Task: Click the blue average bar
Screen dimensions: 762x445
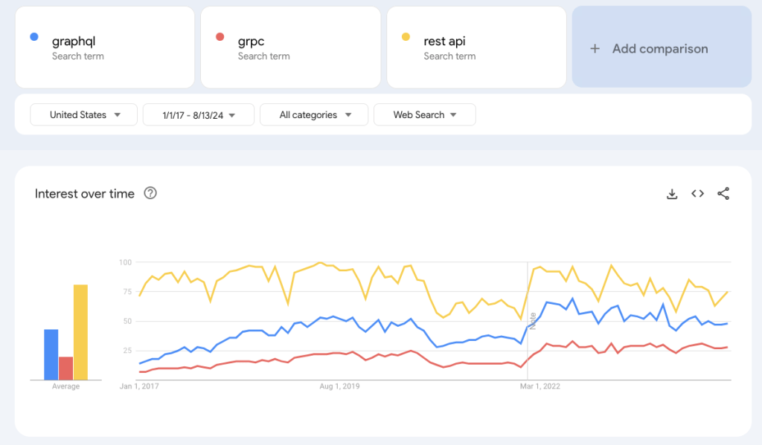Action: pos(51,354)
